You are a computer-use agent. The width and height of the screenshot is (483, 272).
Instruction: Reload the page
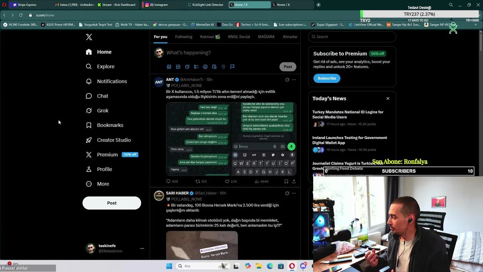pos(21,15)
